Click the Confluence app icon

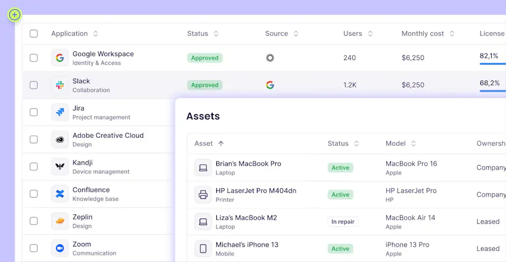(x=60, y=194)
